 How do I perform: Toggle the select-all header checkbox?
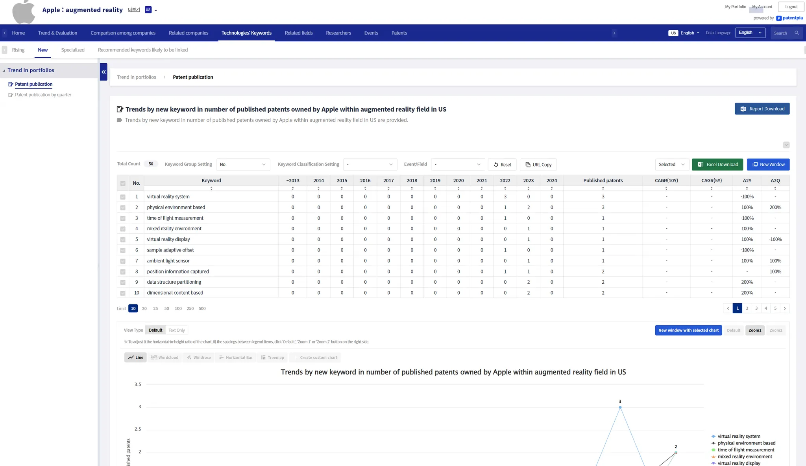point(123,183)
